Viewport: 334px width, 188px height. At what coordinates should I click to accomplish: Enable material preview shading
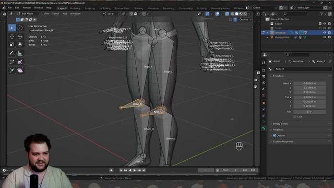(x=241, y=14)
